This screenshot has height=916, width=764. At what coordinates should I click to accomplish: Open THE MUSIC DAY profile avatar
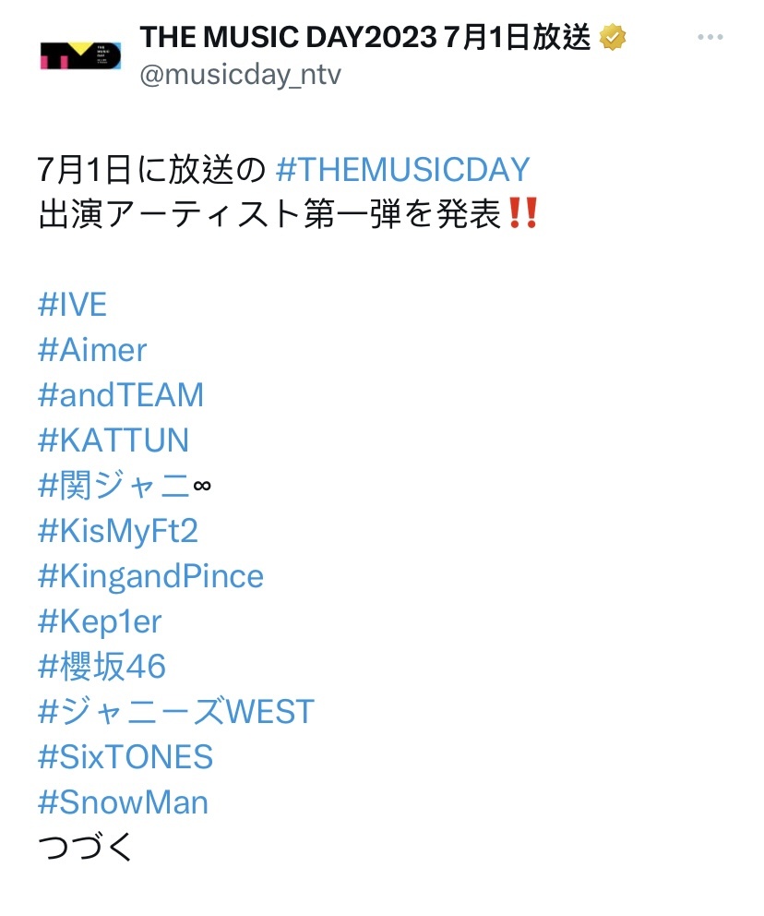80,56
